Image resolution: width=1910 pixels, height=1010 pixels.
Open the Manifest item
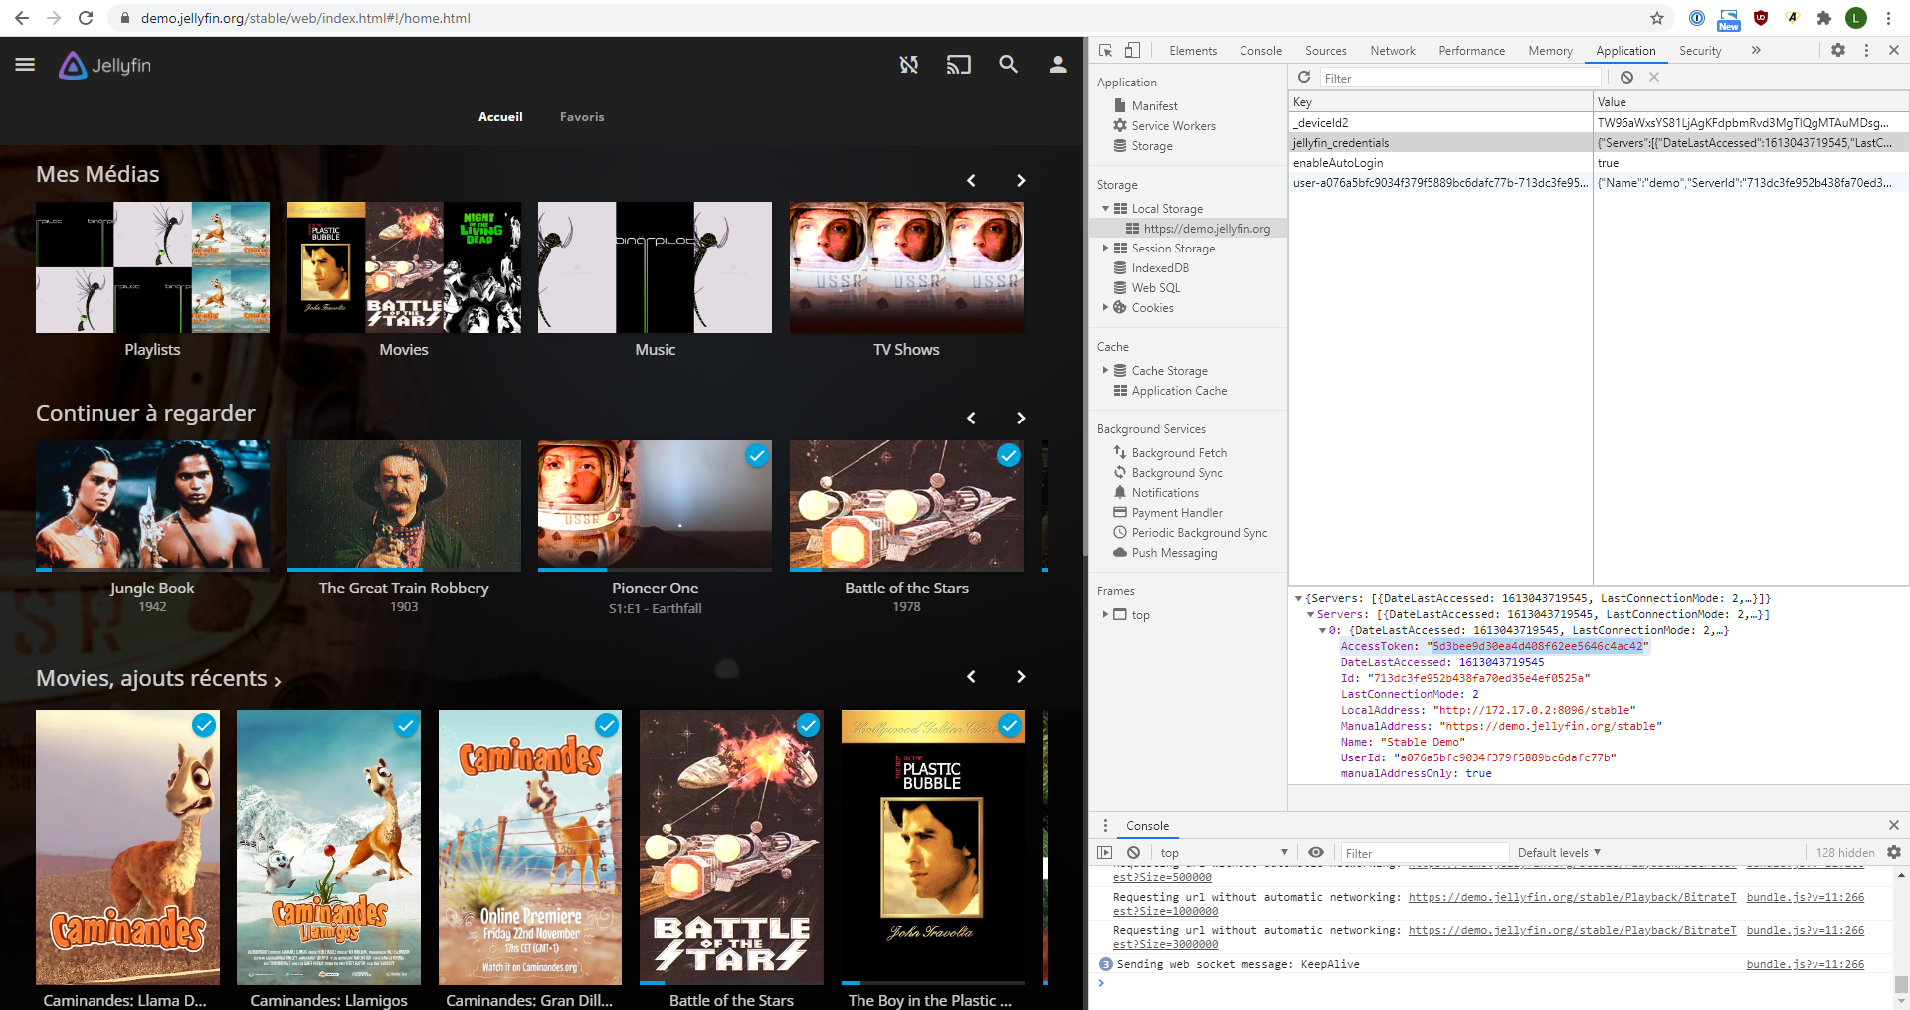(x=1154, y=105)
